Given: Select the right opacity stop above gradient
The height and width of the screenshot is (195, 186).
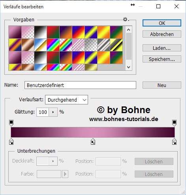Looking at the screenshot, I should (174, 123).
